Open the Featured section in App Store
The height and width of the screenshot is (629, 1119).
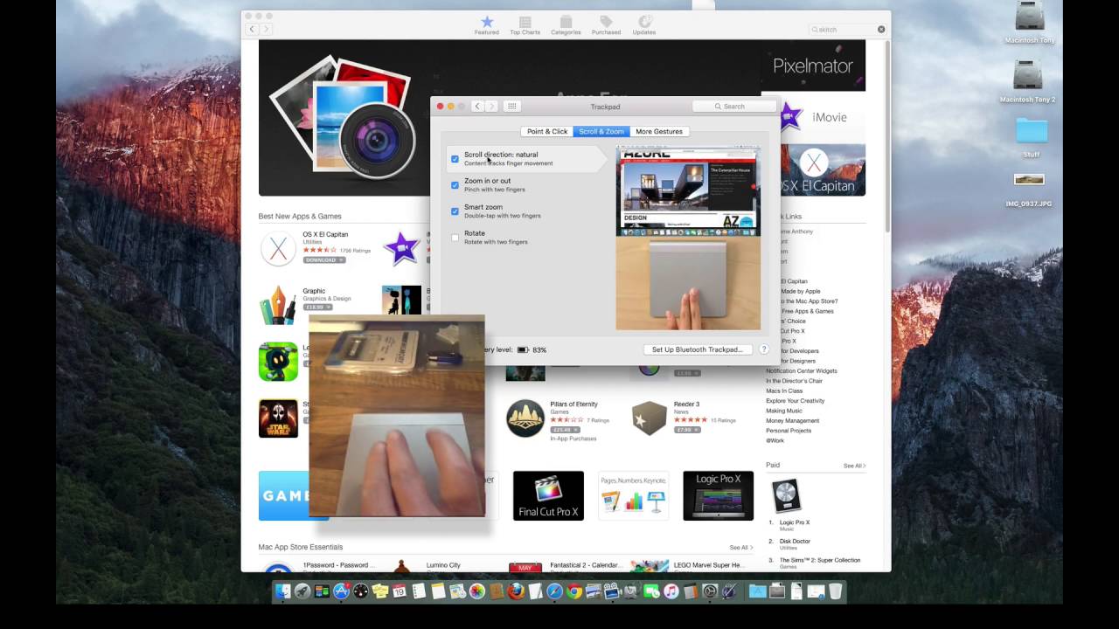487,24
